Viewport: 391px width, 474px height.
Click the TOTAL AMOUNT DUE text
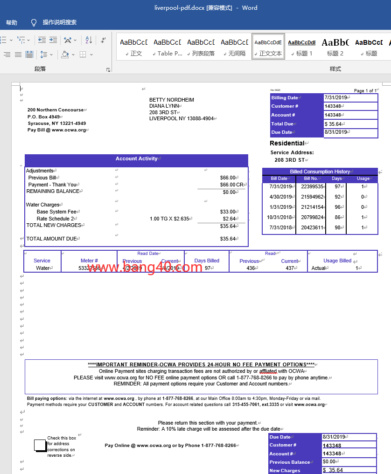52,239
